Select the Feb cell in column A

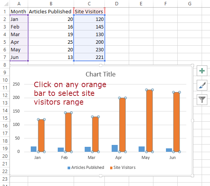19,27
